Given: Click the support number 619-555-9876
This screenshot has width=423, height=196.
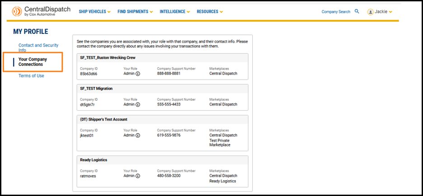Looking at the screenshot, I should [x=169, y=135].
